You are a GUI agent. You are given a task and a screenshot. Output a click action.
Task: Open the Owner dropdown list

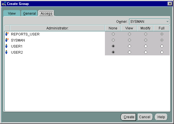[167, 22]
